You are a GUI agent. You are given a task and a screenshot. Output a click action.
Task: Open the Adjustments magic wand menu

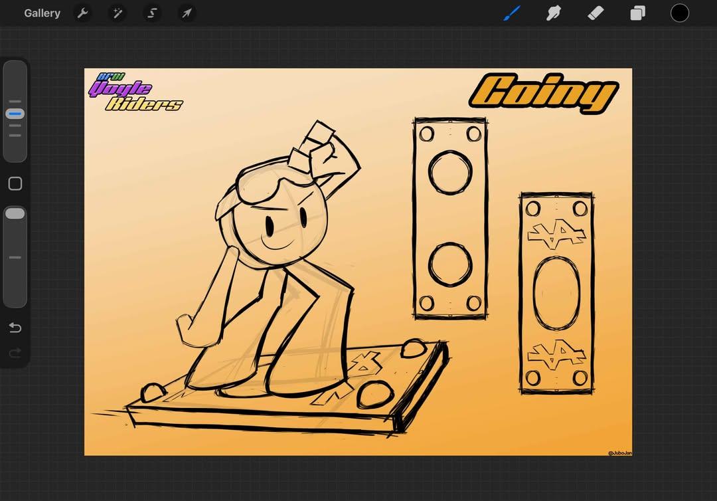[x=118, y=13]
